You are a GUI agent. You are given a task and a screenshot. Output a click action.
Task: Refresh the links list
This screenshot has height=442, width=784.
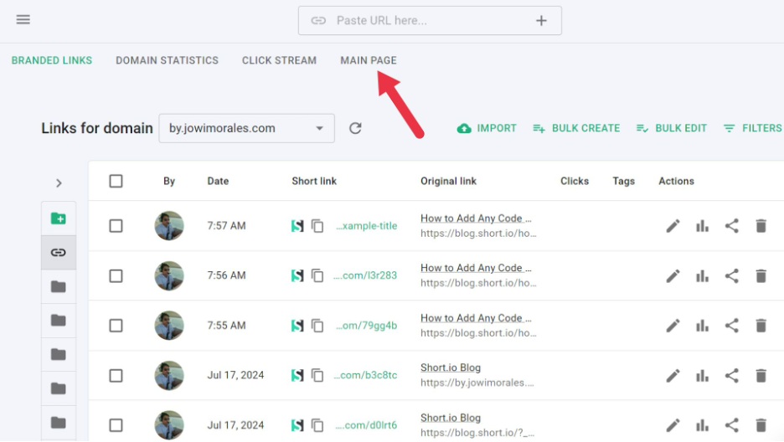click(355, 128)
